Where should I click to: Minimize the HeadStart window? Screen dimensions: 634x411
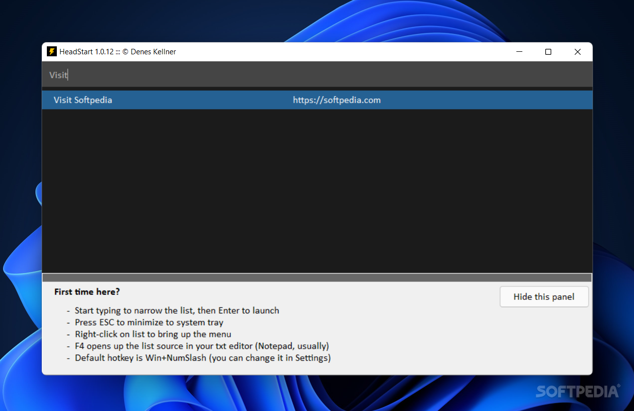click(x=519, y=52)
